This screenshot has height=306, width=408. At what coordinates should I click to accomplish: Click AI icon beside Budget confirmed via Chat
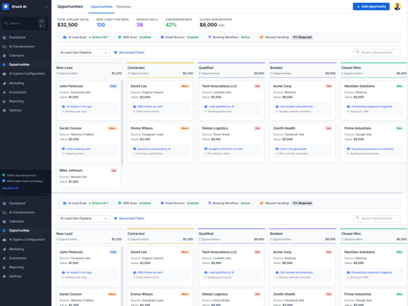pyautogui.click(x=206, y=149)
